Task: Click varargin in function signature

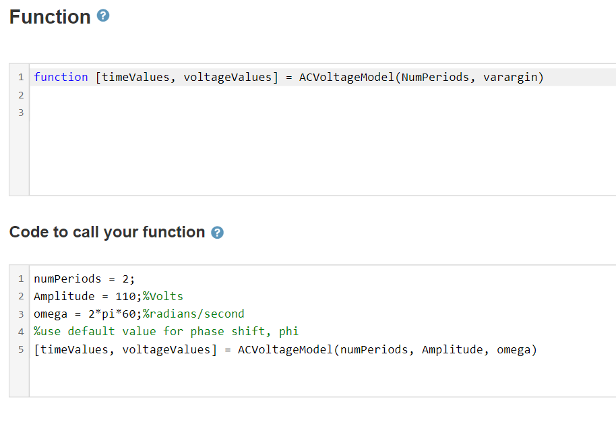Action: click(510, 78)
